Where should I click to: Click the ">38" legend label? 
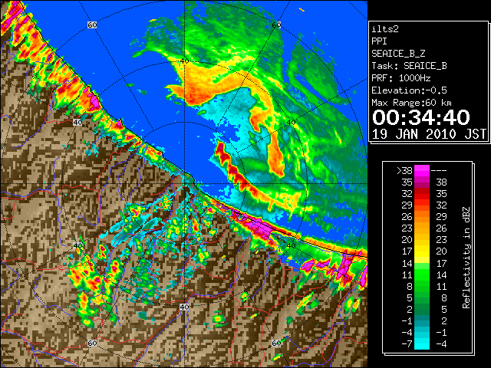click(x=404, y=171)
